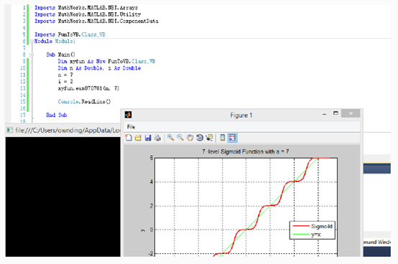Click 'Dim n As Double, i As Double' line
398x264 pixels.
click(x=99, y=68)
